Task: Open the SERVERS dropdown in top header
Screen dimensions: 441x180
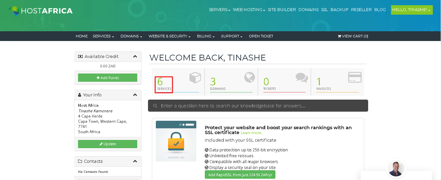Action: [x=220, y=10]
